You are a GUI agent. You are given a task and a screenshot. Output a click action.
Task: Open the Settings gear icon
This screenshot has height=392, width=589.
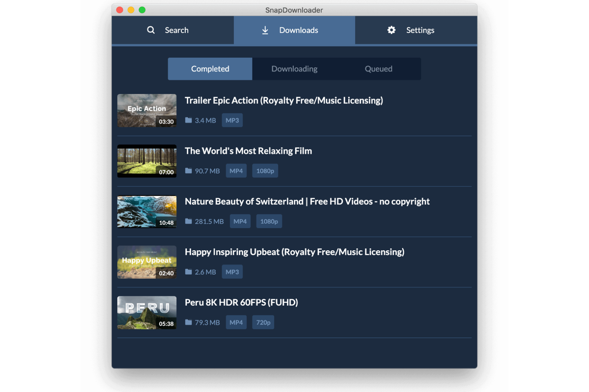click(391, 30)
